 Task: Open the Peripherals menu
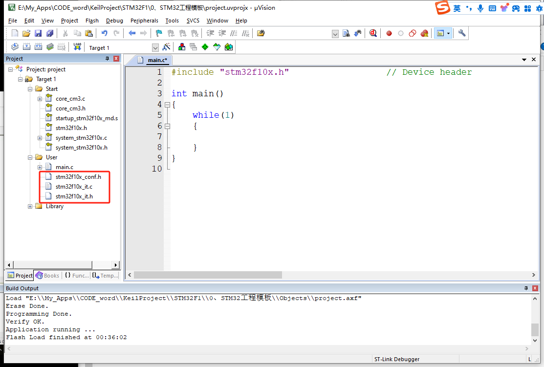click(144, 21)
